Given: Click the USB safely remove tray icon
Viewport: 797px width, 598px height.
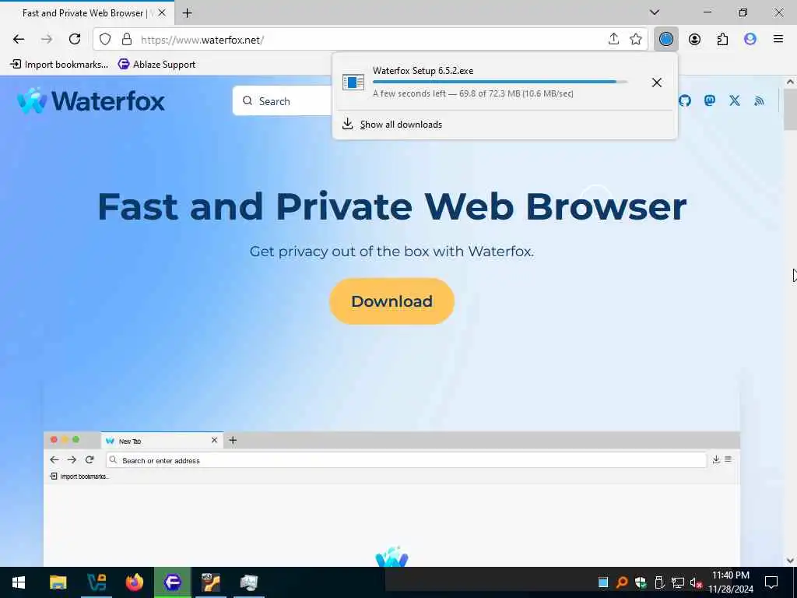Looking at the screenshot, I should [659, 582].
